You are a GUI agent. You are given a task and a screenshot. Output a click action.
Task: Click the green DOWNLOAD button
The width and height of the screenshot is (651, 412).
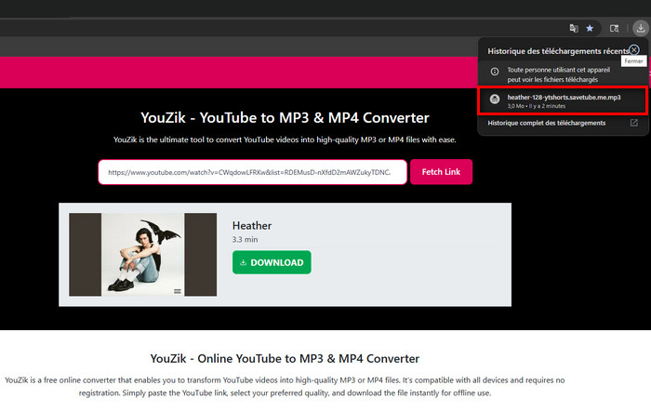(x=272, y=262)
